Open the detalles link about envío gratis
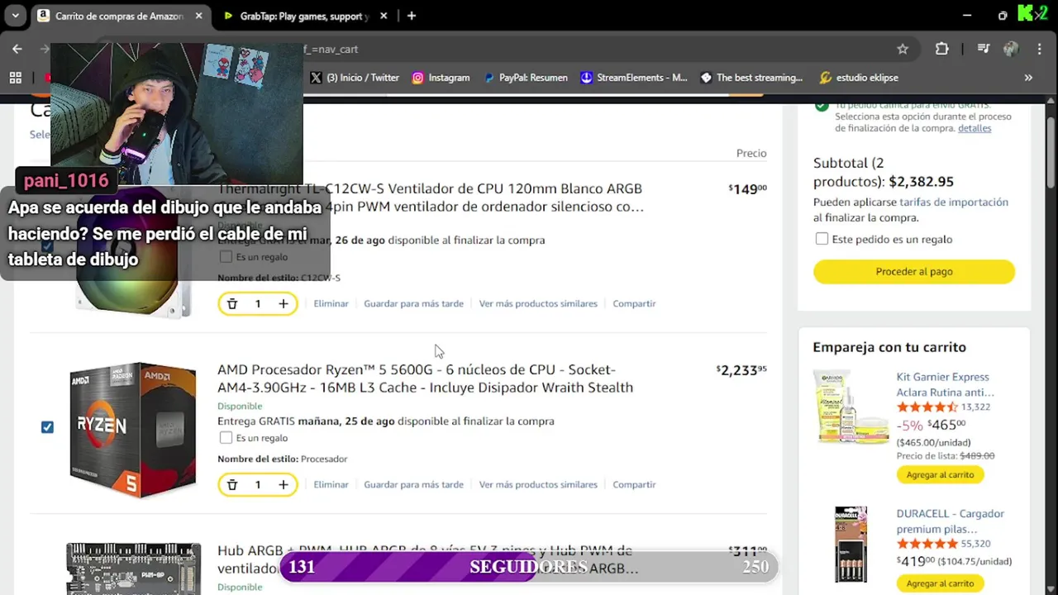 click(975, 128)
